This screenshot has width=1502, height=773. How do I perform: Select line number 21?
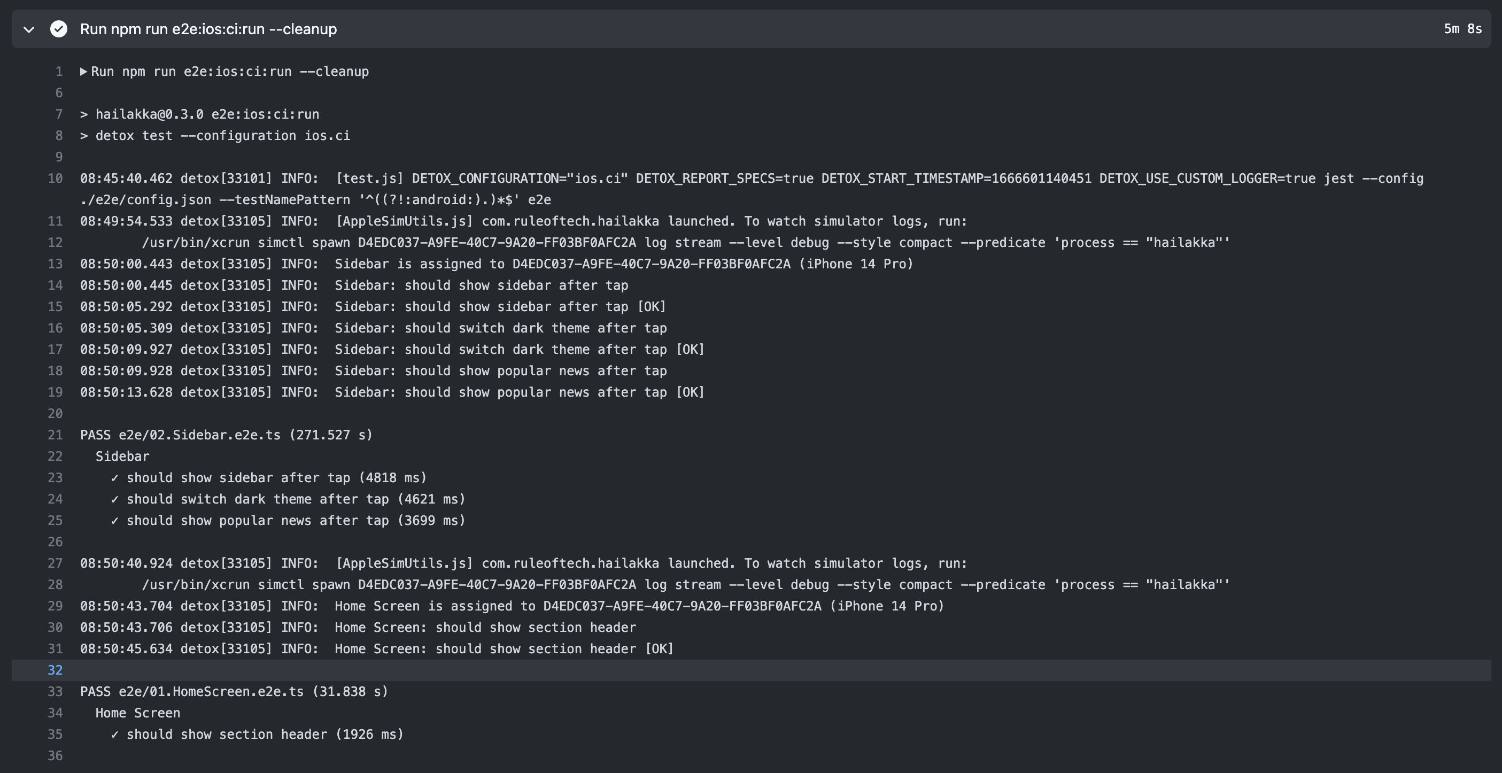(x=55, y=435)
